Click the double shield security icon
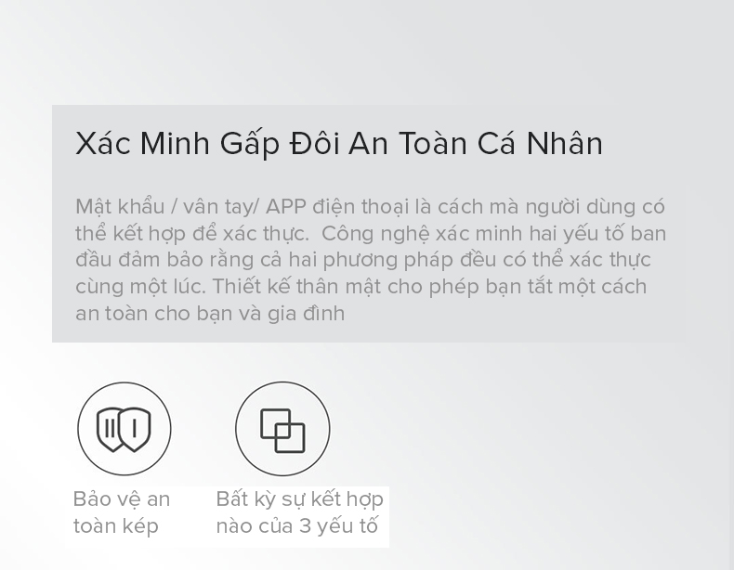This screenshot has width=734, height=570. (x=125, y=429)
